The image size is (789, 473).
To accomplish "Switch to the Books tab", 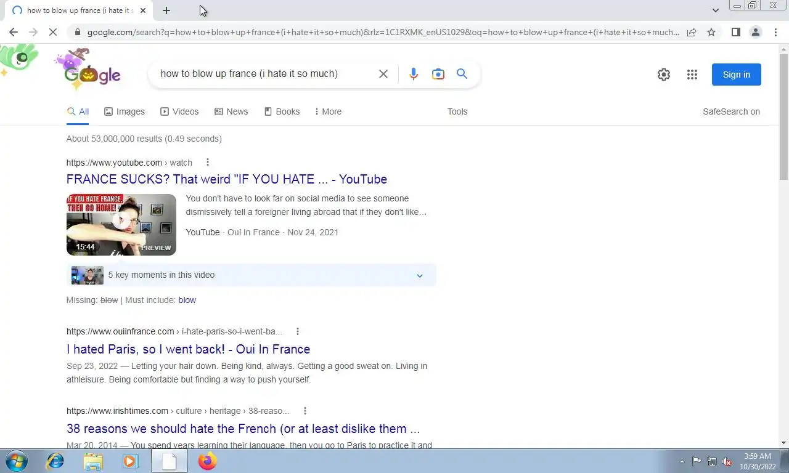I will pos(282,111).
